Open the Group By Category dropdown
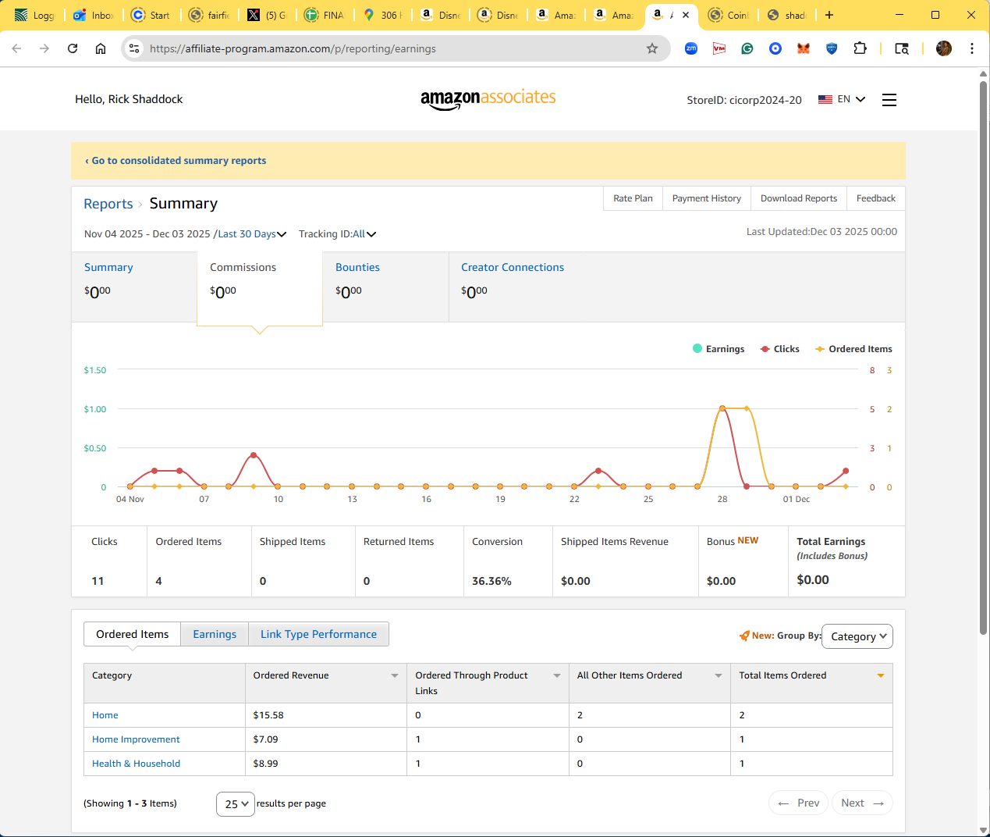Image resolution: width=990 pixels, height=837 pixels. pos(857,636)
